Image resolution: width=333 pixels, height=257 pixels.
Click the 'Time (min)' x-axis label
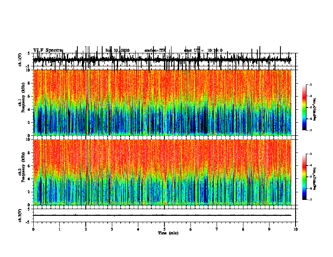tap(168, 233)
